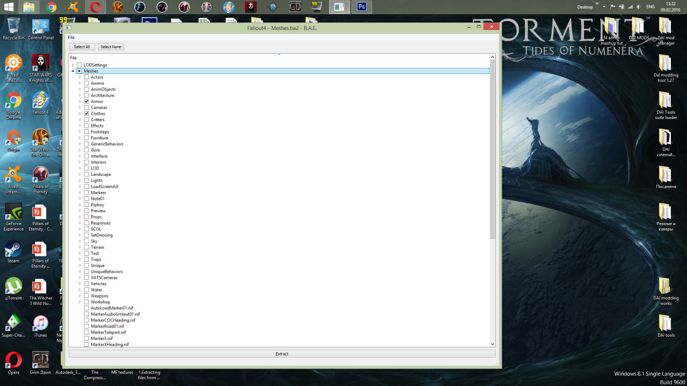This screenshot has width=687, height=386.
Task: Check the Furniture folder checkbox
Action: click(x=86, y=138)
